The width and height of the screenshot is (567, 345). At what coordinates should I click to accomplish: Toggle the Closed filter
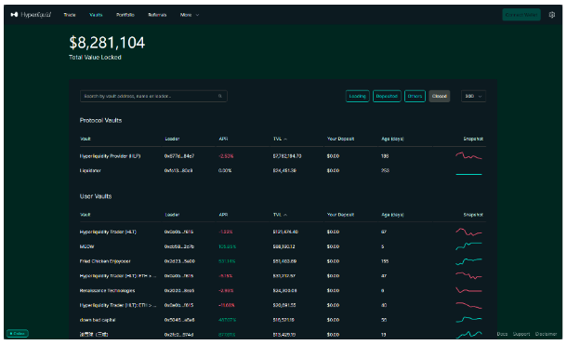pyautogui.click(x=440, y=96)
